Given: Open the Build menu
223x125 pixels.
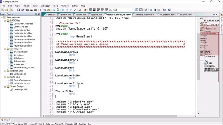Looking at the screenshot, I should click(35, 6).
